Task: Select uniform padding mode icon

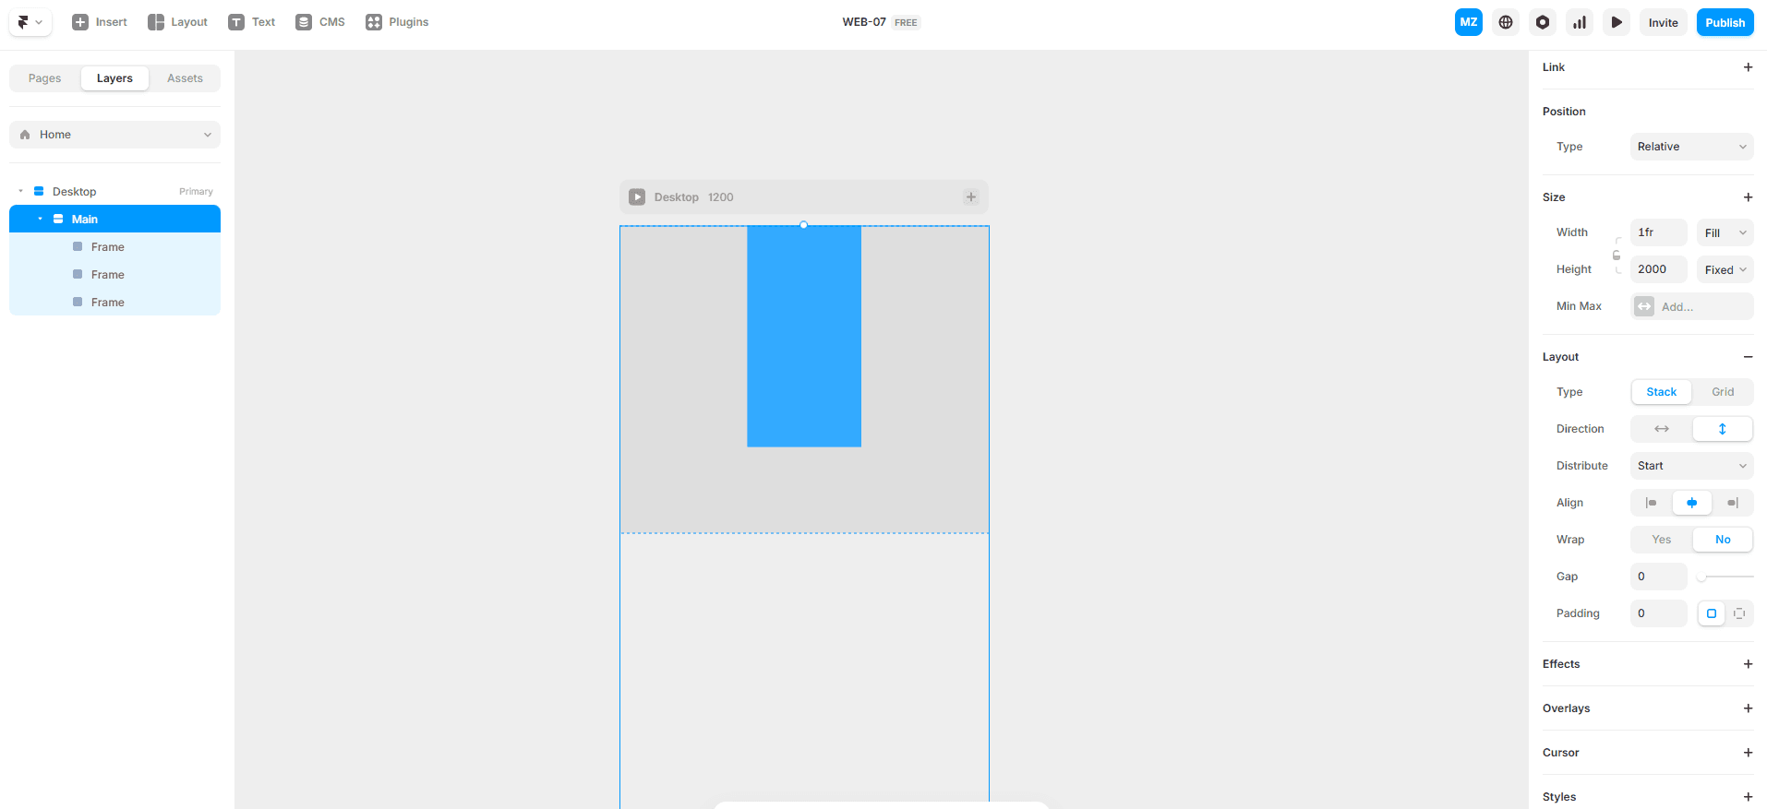Action: click(1712, 613)
